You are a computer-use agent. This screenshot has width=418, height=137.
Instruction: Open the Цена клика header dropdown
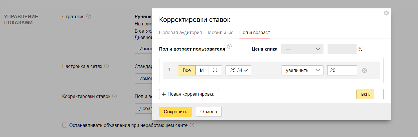pyautogui.click(x=302, y=49)
